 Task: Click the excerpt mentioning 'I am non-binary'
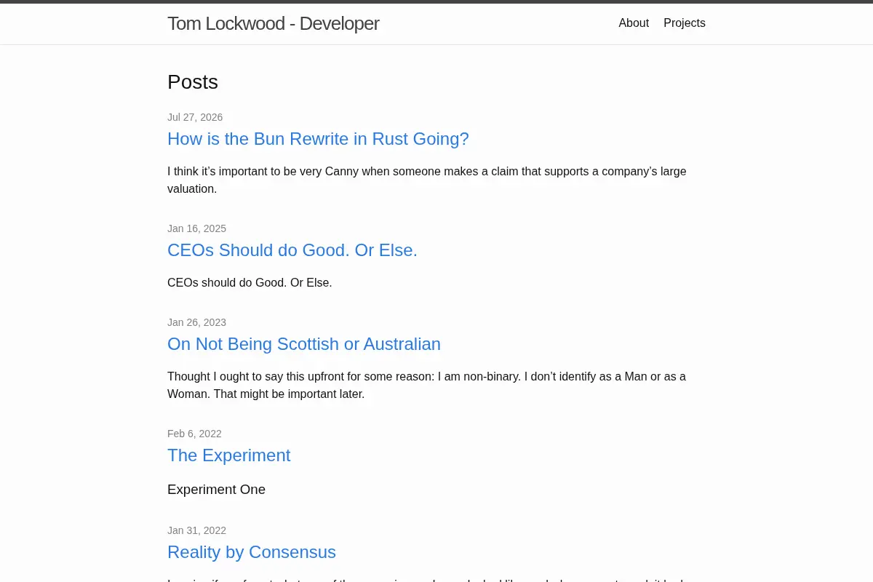coord(426,386)
